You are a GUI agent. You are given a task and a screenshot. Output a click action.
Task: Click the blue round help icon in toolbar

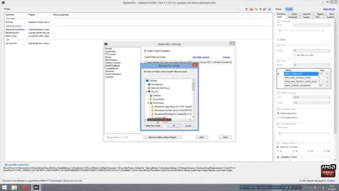click(269, 9)
